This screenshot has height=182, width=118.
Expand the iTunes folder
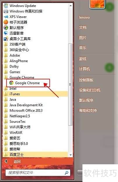35,94
